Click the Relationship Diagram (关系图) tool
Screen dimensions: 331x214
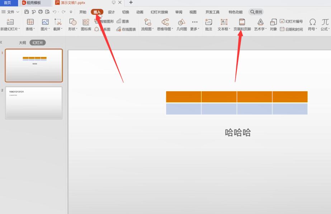(103, 29)
